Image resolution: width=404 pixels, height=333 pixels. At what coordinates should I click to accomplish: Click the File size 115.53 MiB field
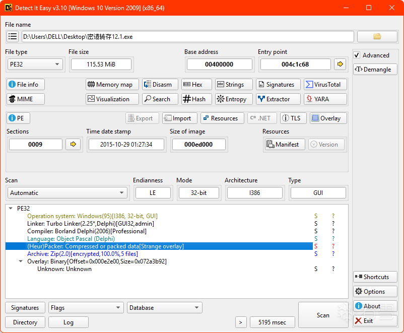(x=101, y=64)
